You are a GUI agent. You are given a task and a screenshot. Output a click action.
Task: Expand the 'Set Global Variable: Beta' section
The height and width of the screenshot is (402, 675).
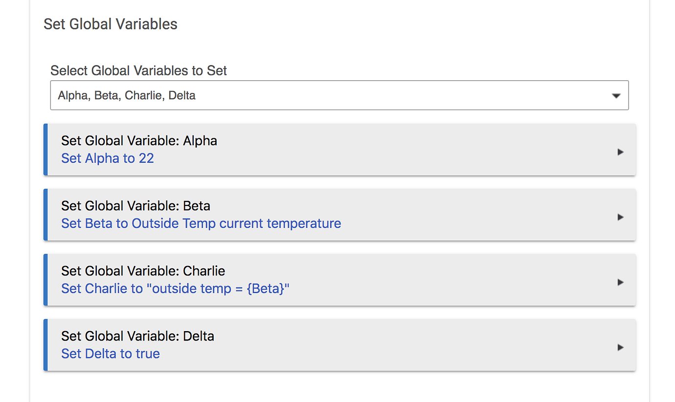click(x=339, y=215)
